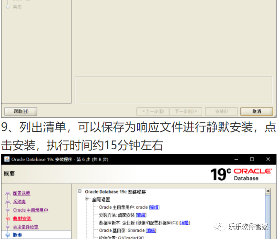
Task: Click the disabled 上一步(B) back button
Action: 153,111
